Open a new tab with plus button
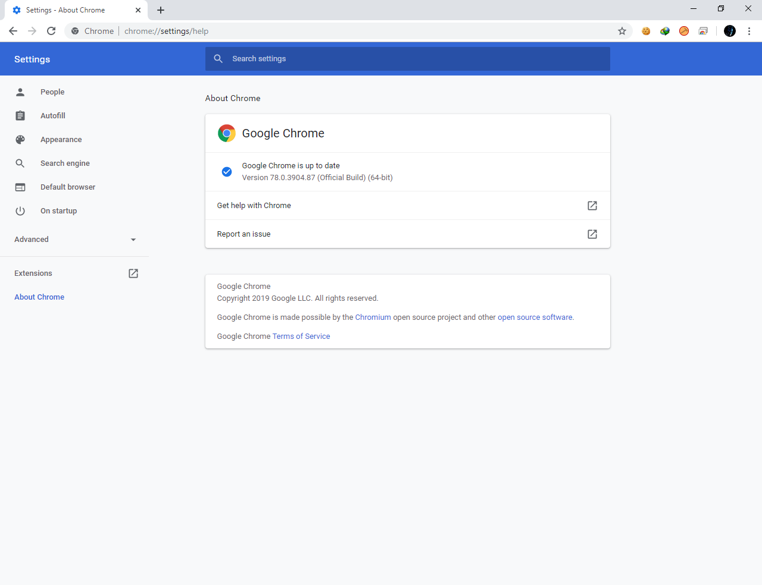This screenshot has height=585, width=762. (161, 10)
